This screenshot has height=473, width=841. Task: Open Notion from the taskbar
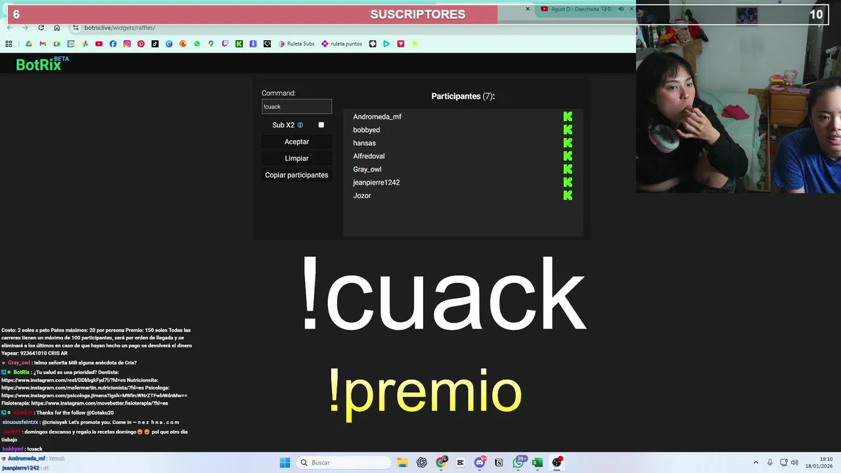click(x=499, y=462)
